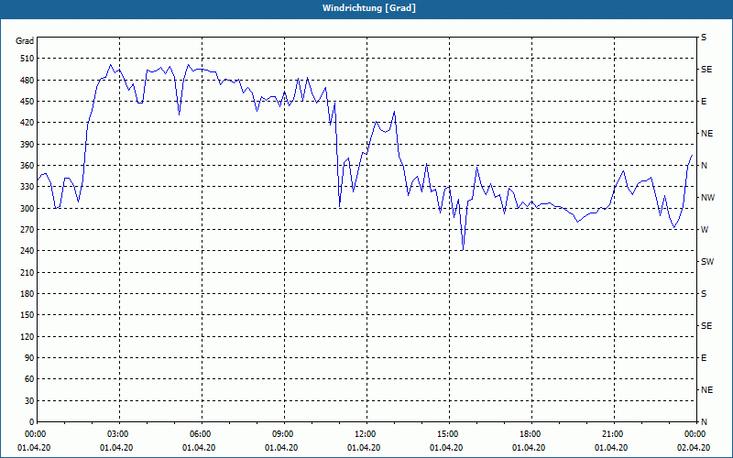Click the '450' left axis label
733x458 pixels.
(x=27, y=102)
